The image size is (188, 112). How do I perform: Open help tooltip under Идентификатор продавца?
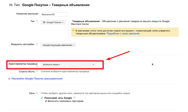tap(37, 66)
